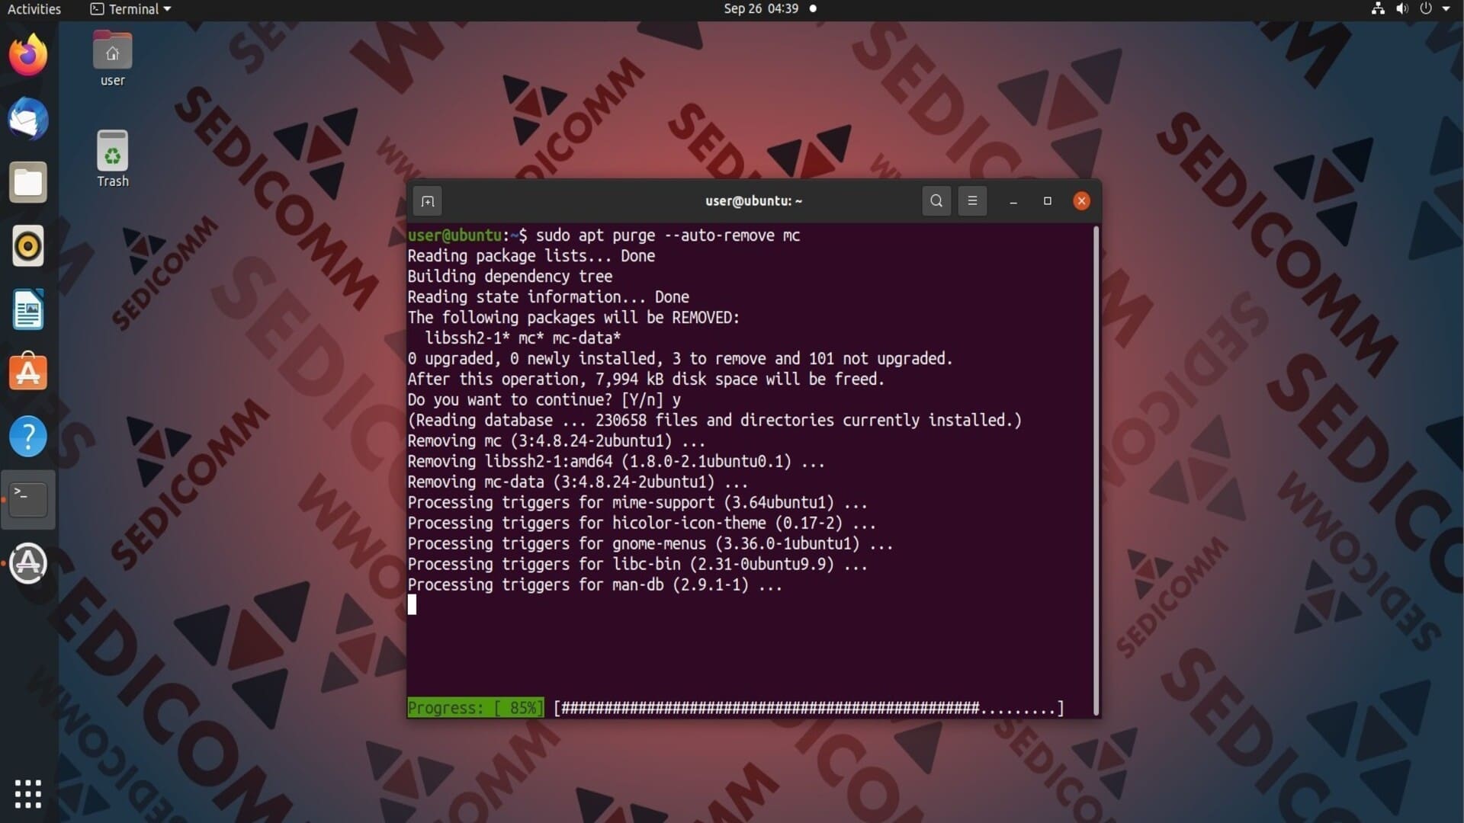Click the apt progress bar at 85%
Screen dimensions: 1464x823
coord(735,708)
